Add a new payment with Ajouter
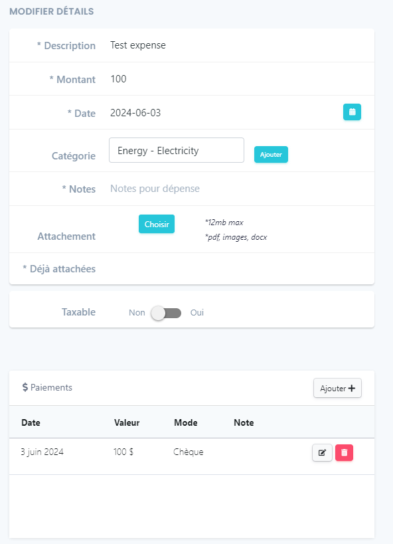 (x=337, y=388)
